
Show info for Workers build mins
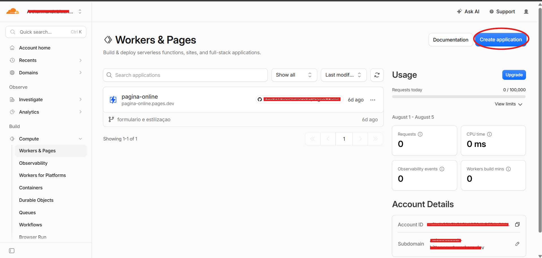pyautogui.click(x=508, y=169)
